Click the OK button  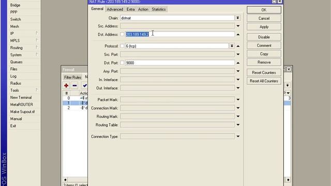(x=264, y=10)
